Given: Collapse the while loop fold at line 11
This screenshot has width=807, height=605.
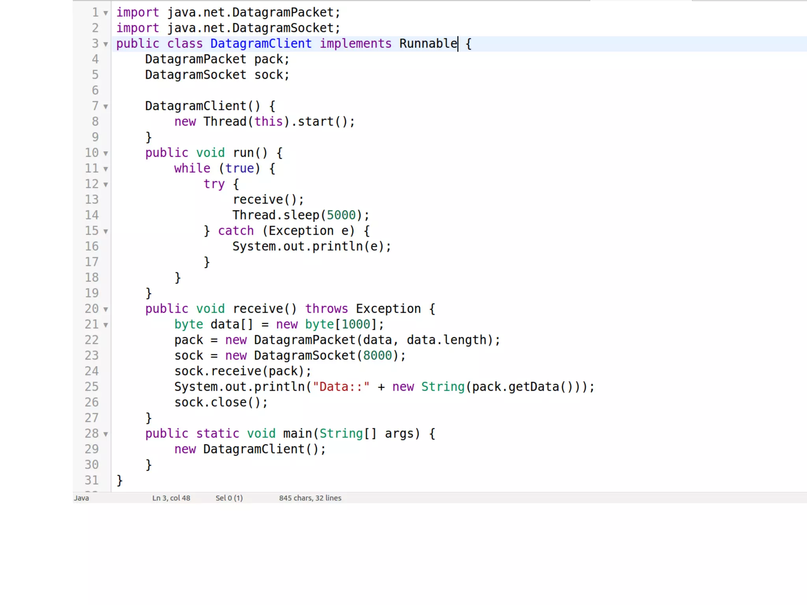Looking at the screenshot, I should 106,169.
